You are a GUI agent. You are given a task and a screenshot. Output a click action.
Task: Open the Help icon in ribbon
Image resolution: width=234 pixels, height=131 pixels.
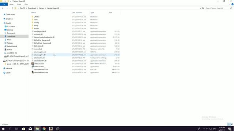pos(233,4)
